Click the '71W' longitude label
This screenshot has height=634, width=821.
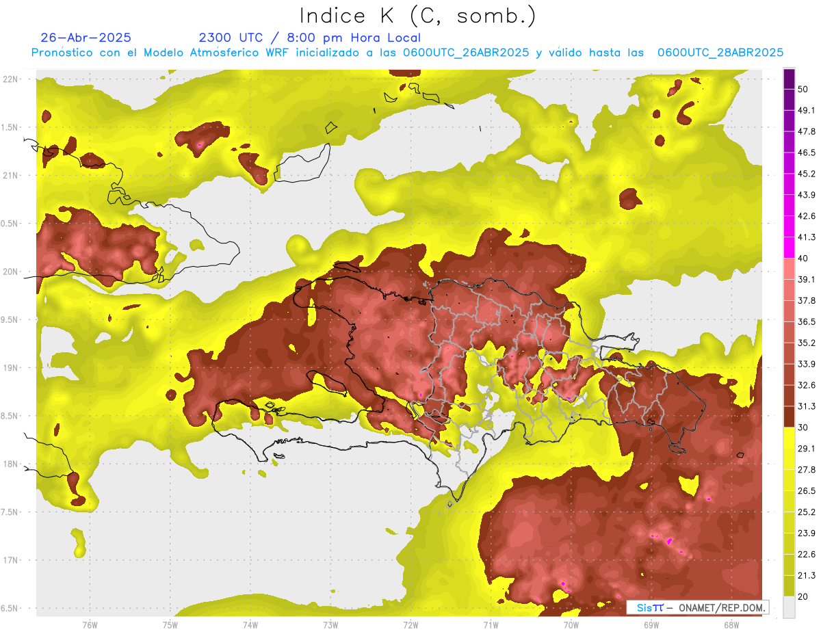click(x=491, y=625)
